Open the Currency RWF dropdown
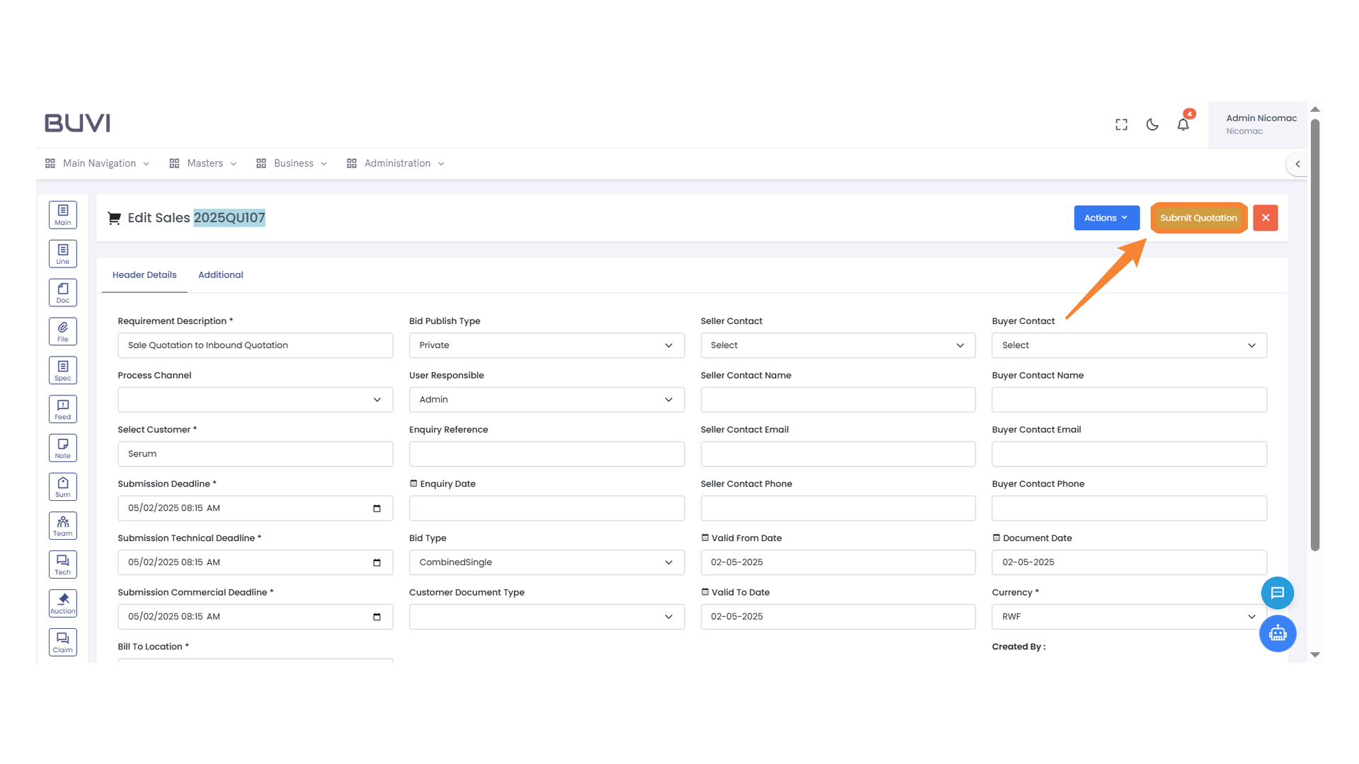This screenshot has height=764, width=1359. coord(1129,616)
